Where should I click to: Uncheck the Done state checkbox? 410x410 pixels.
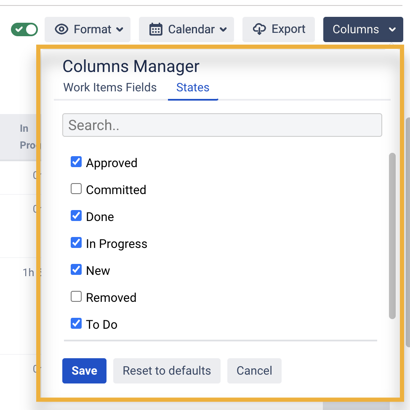76,216
